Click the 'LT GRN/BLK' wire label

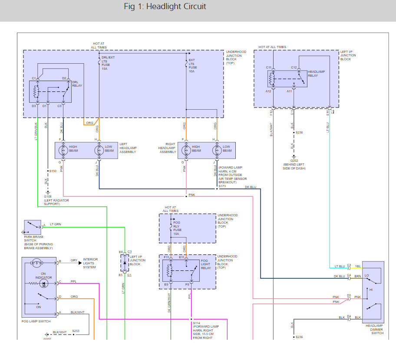pos(36,131)
